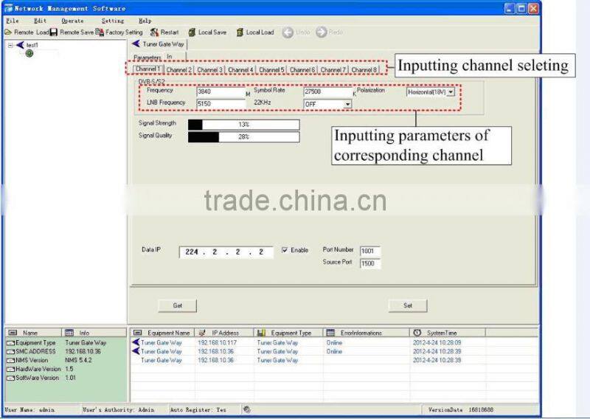Click the Remote Load toolbar icon
This screenshot has height=419, width=590.
coord(8,32)
